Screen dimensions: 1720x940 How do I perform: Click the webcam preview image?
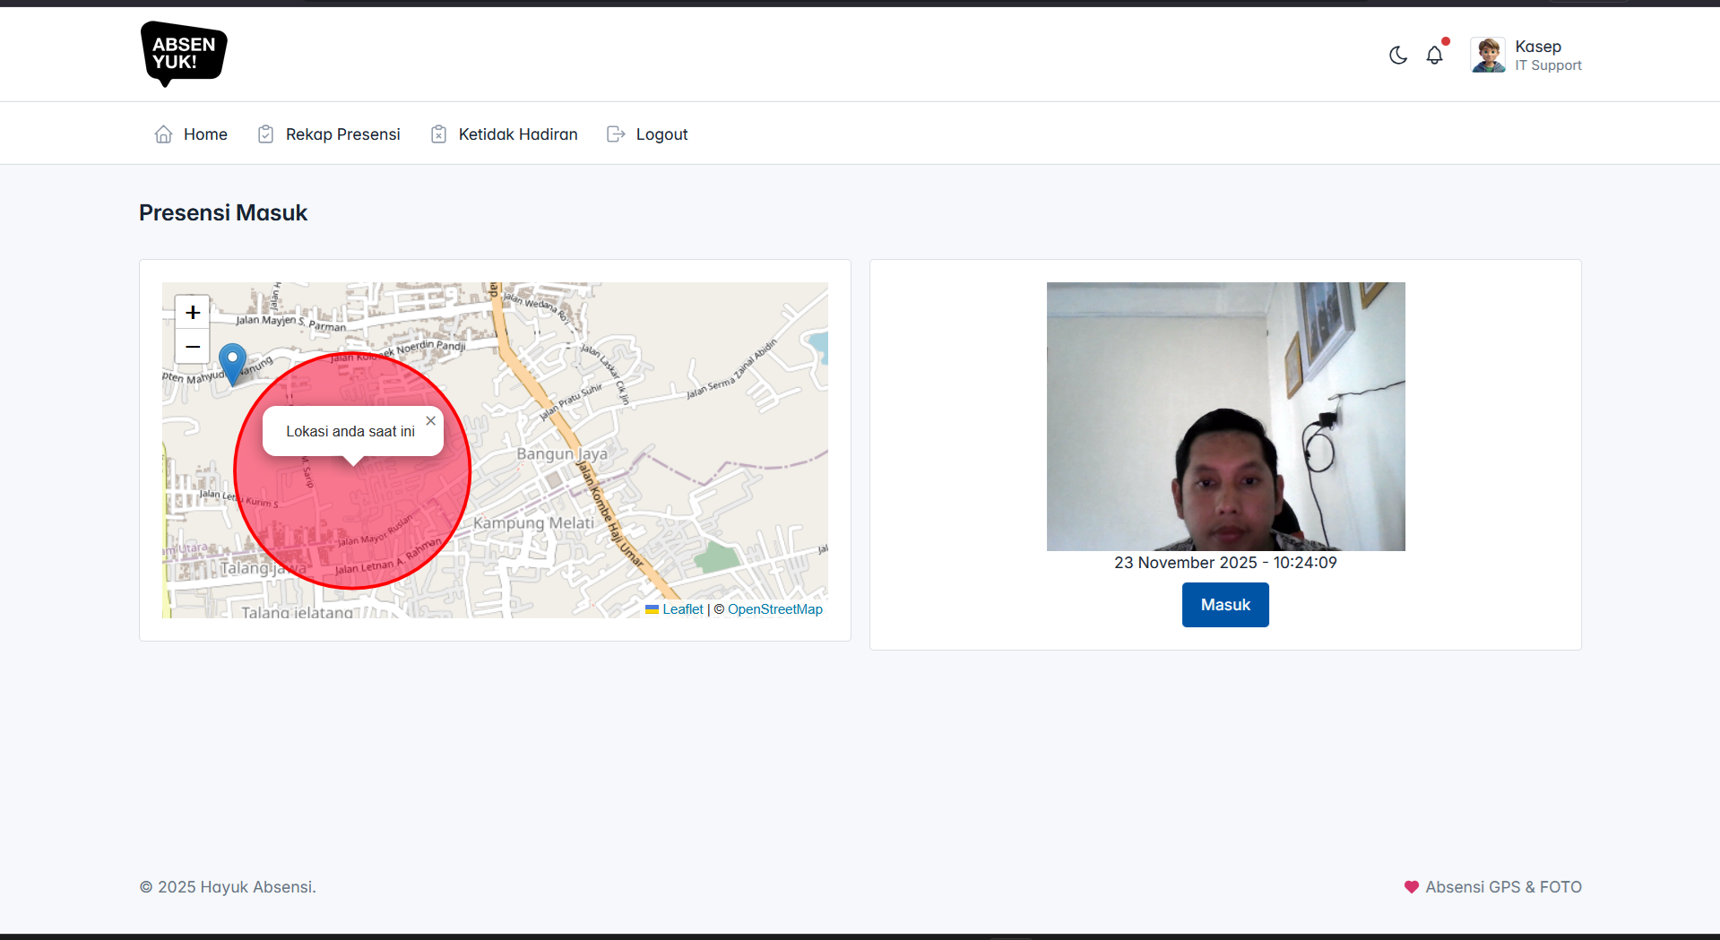[1225, 417]
